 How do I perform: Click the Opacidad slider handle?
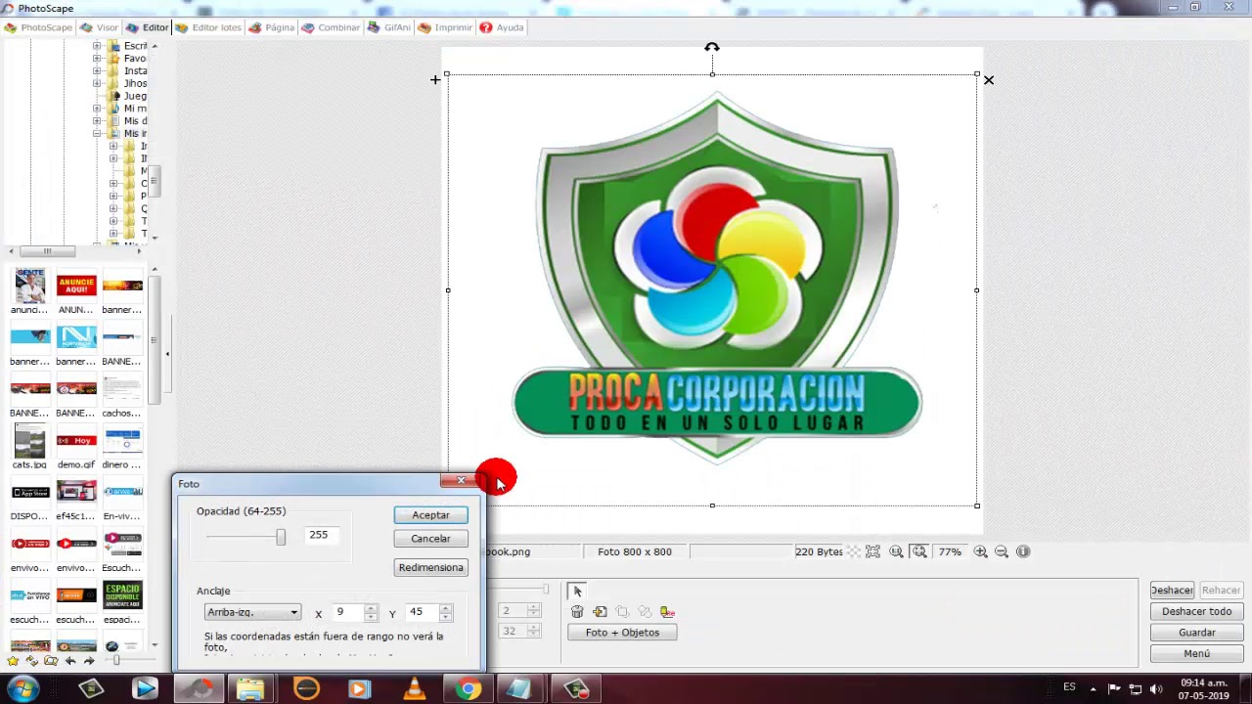pos(281,537)
